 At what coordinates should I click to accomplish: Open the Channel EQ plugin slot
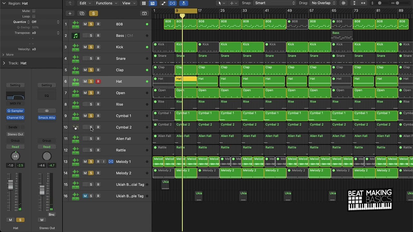point(15,118)
